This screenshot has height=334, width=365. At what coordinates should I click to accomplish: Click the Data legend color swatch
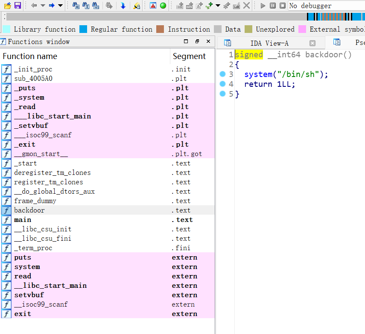point(217,29)
